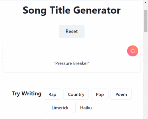Pick the Limerick writing option
The height and width of the screenshot is (119, 148).
tap(60, 108)
